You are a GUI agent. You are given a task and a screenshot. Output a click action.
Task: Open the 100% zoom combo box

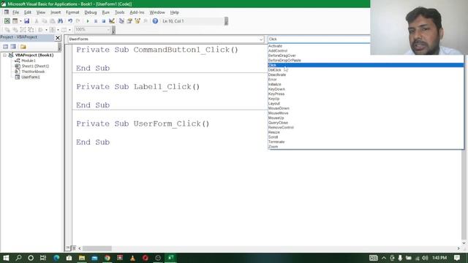pos(93,29)
